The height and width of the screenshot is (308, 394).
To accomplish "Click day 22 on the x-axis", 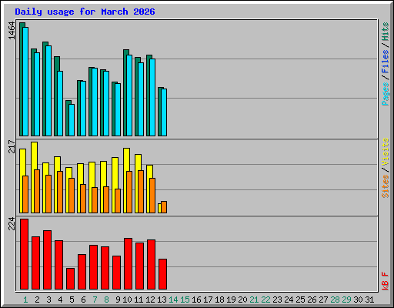I will point(265,300).
